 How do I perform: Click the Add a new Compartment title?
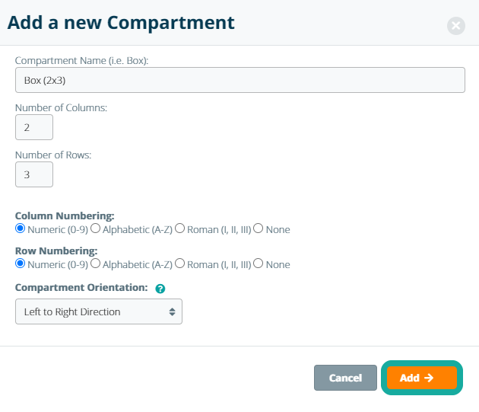click(121, 22)
